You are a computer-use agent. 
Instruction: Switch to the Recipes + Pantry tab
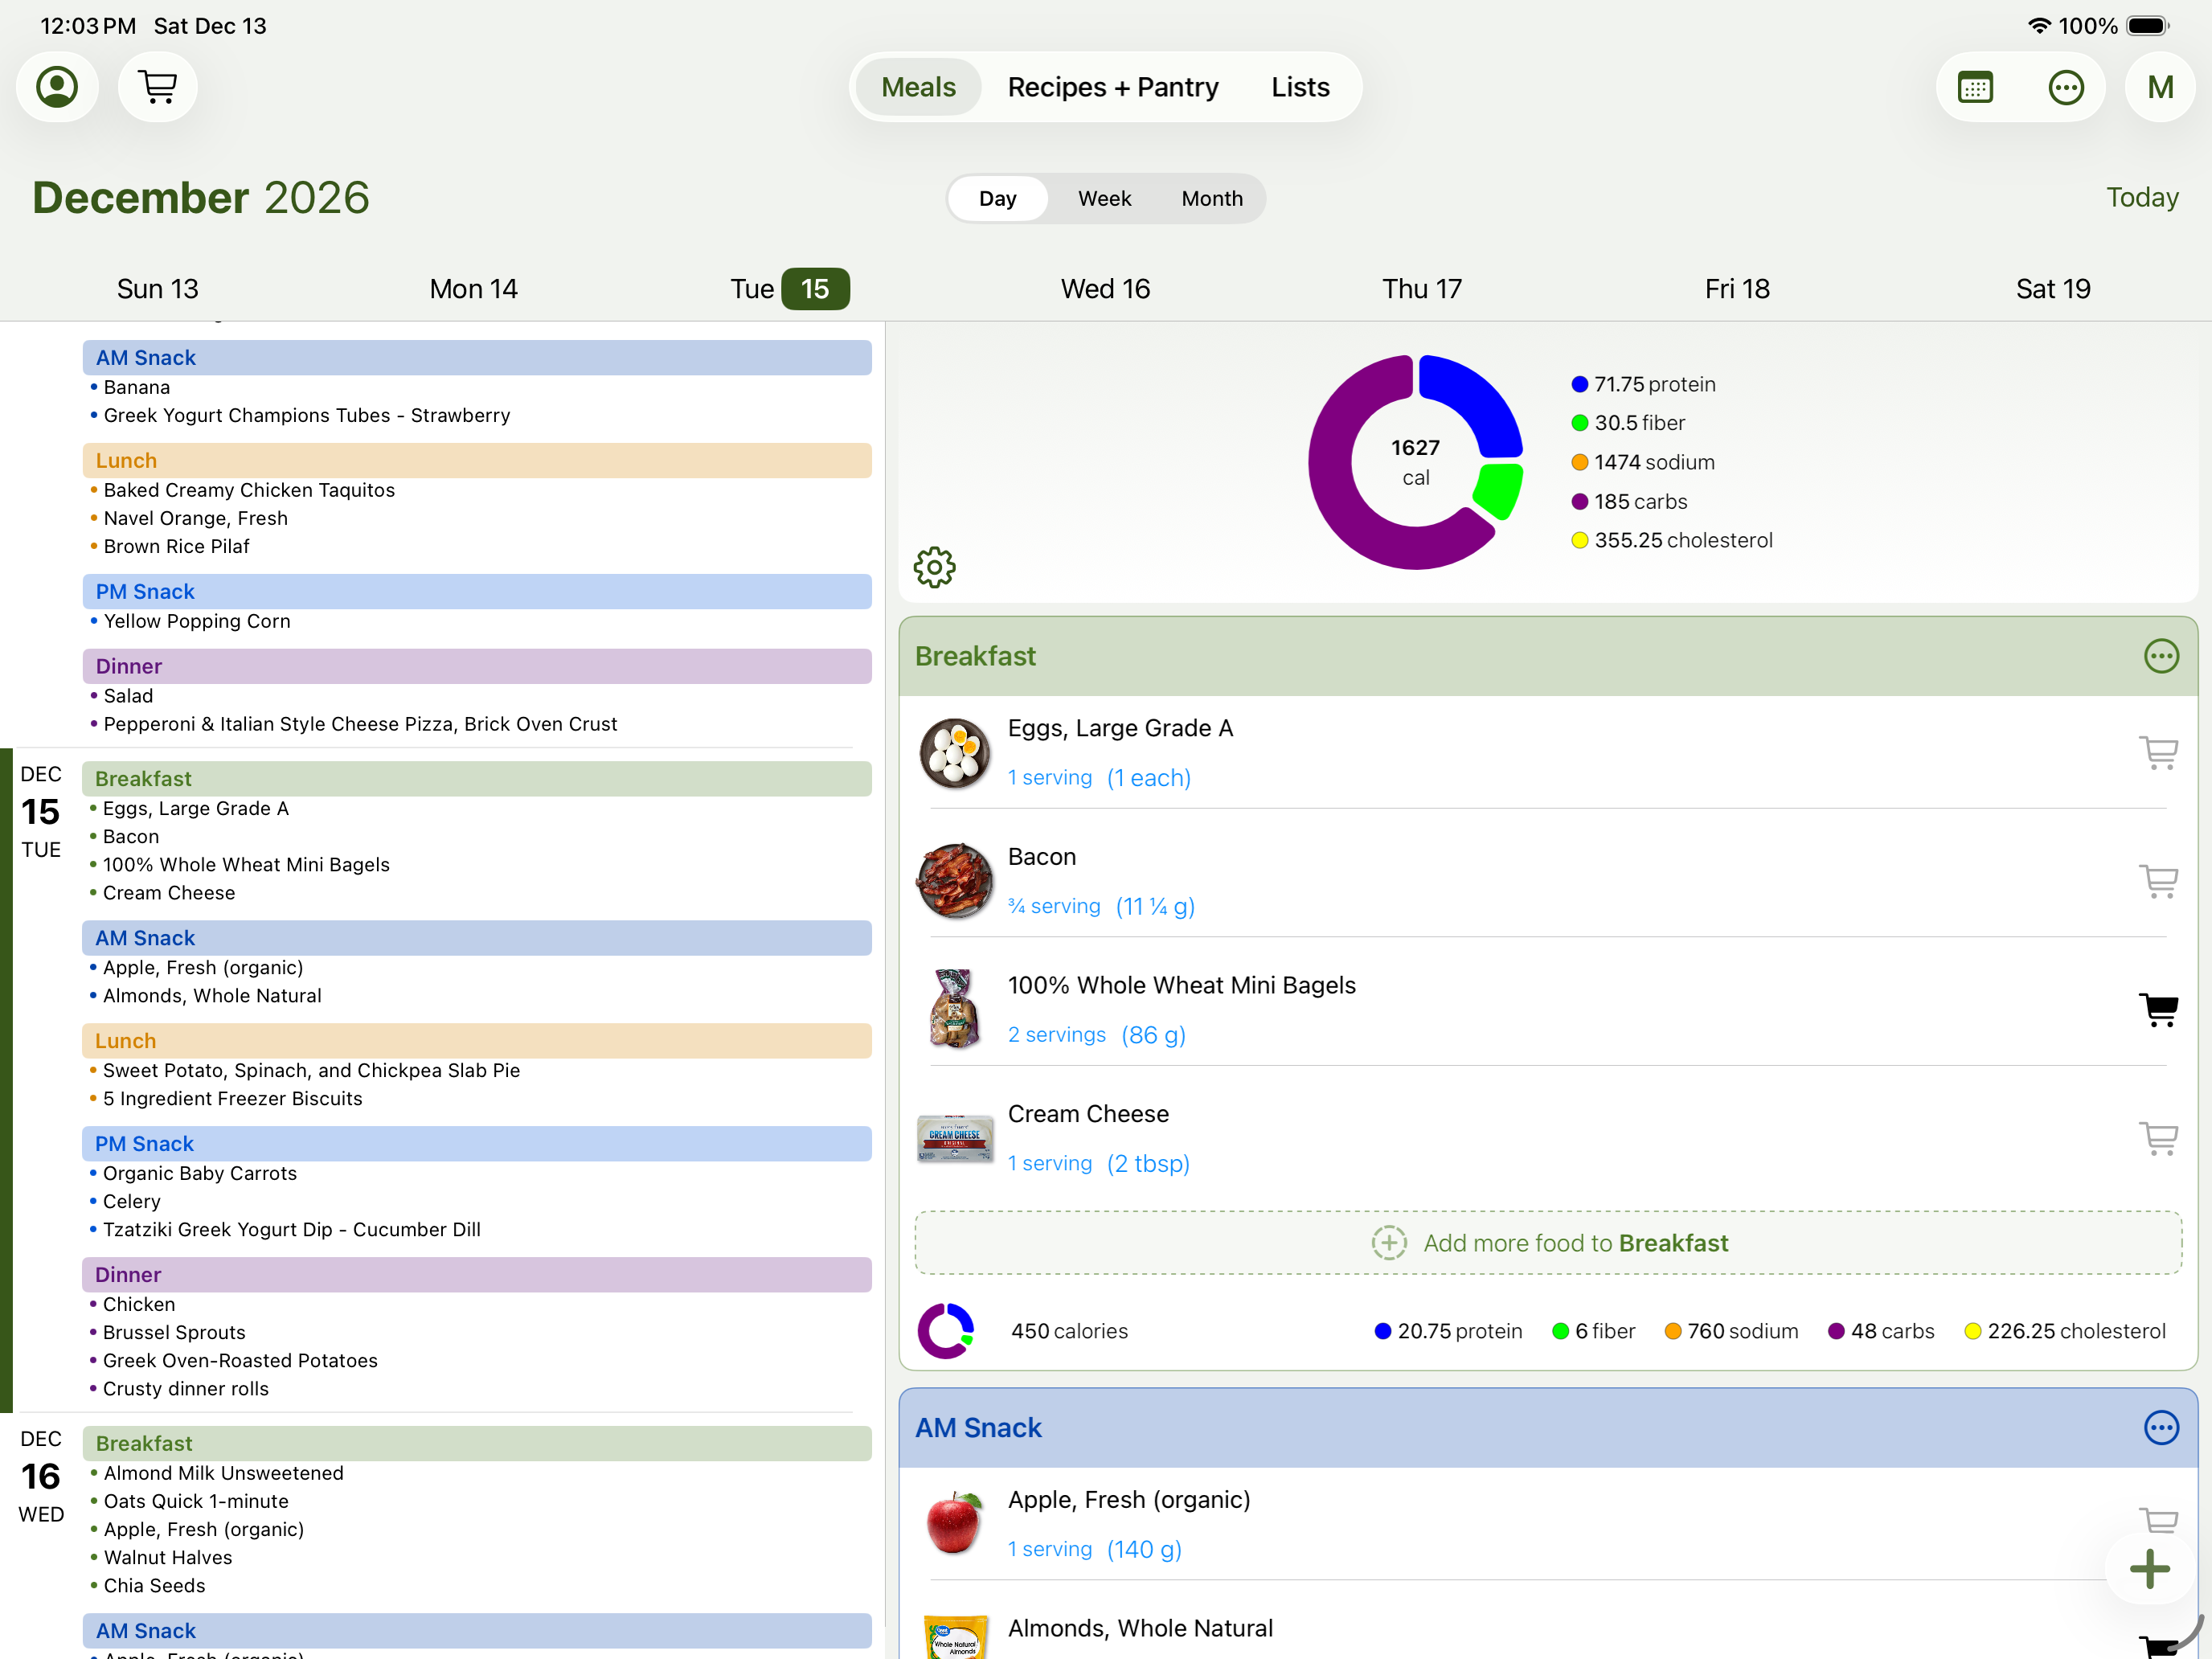pos(1113,87)
